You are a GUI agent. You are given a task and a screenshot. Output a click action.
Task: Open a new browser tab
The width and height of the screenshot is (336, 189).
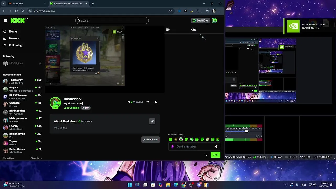(93, 4)
